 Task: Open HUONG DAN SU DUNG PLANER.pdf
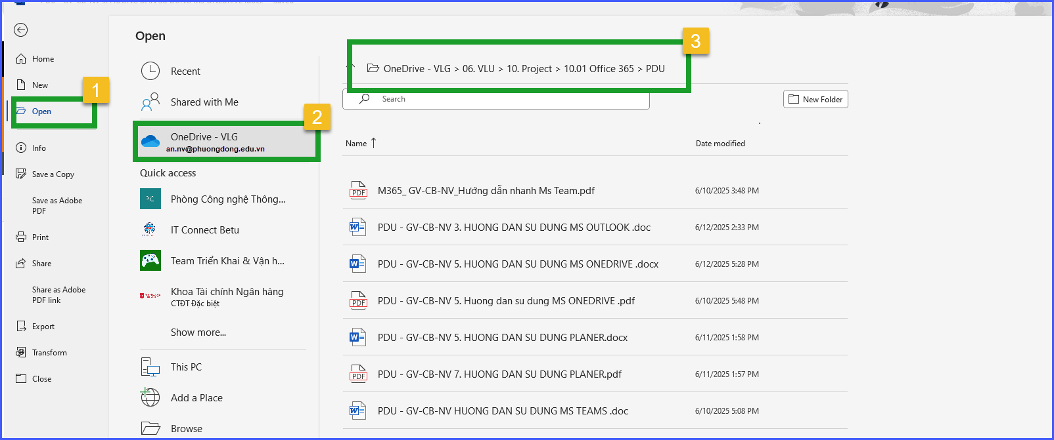[499, 374]
